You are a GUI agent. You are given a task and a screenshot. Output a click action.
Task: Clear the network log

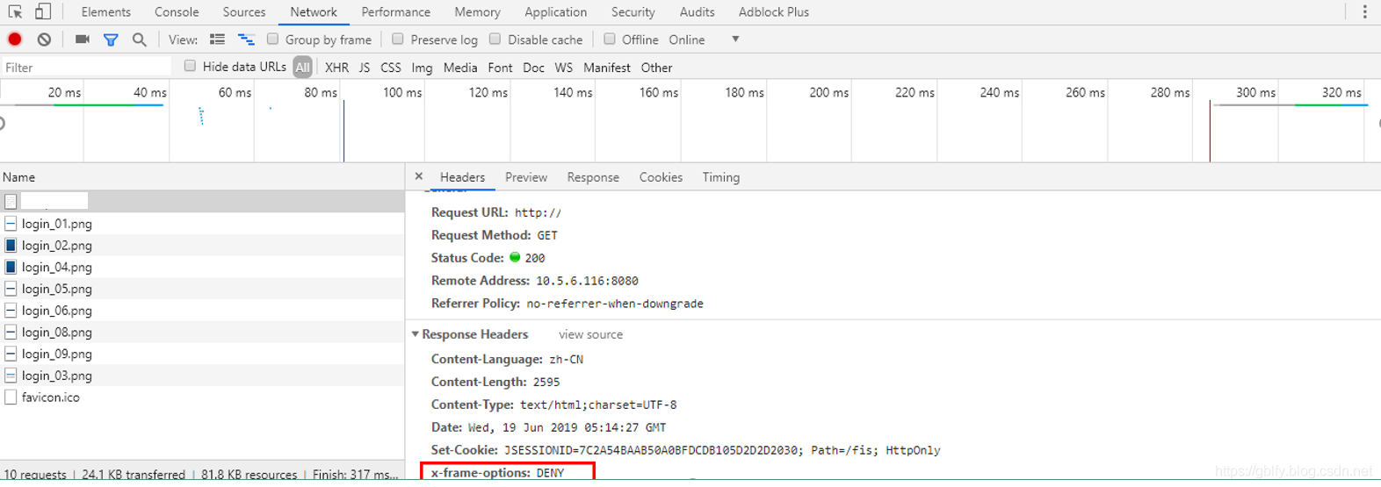click(x=44, y=39)
